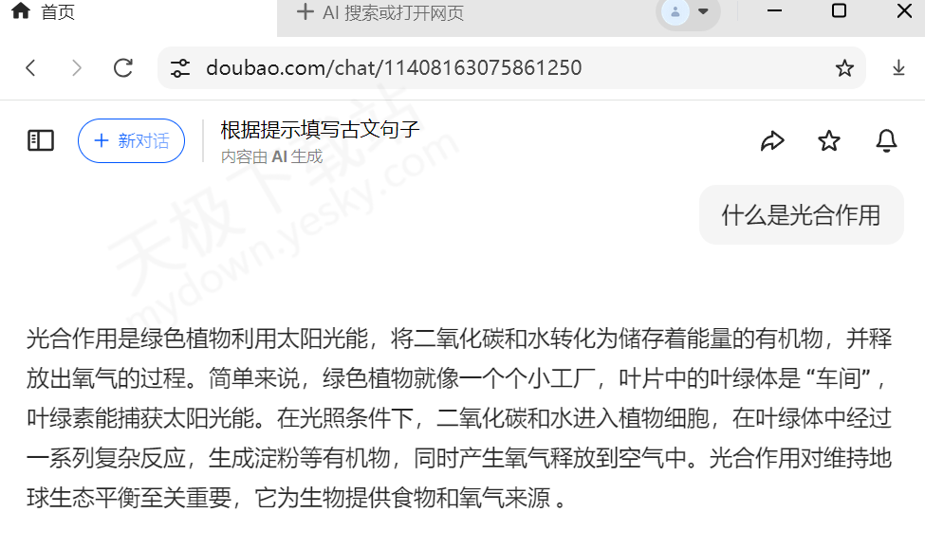Open site settings icon in address bar
This screenshot has width=925, height=549.
180,68
